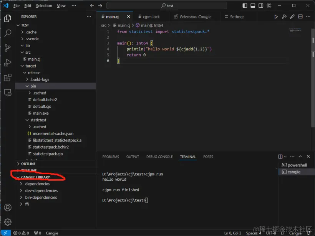Expand the .build-logs folder
This screenshot has height=236, width=315.
[27, 79]
